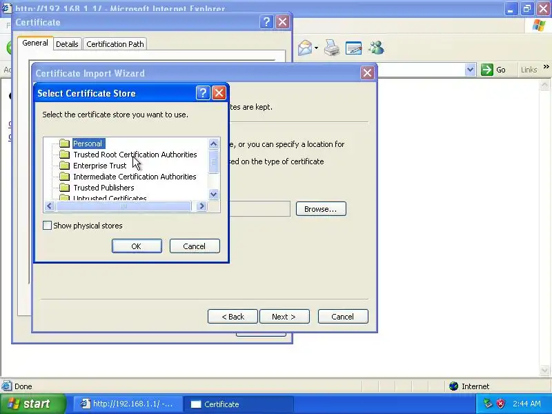552x414 pixels.
Task: Open help in Select Certificate Store dialog
Action: 203,93
